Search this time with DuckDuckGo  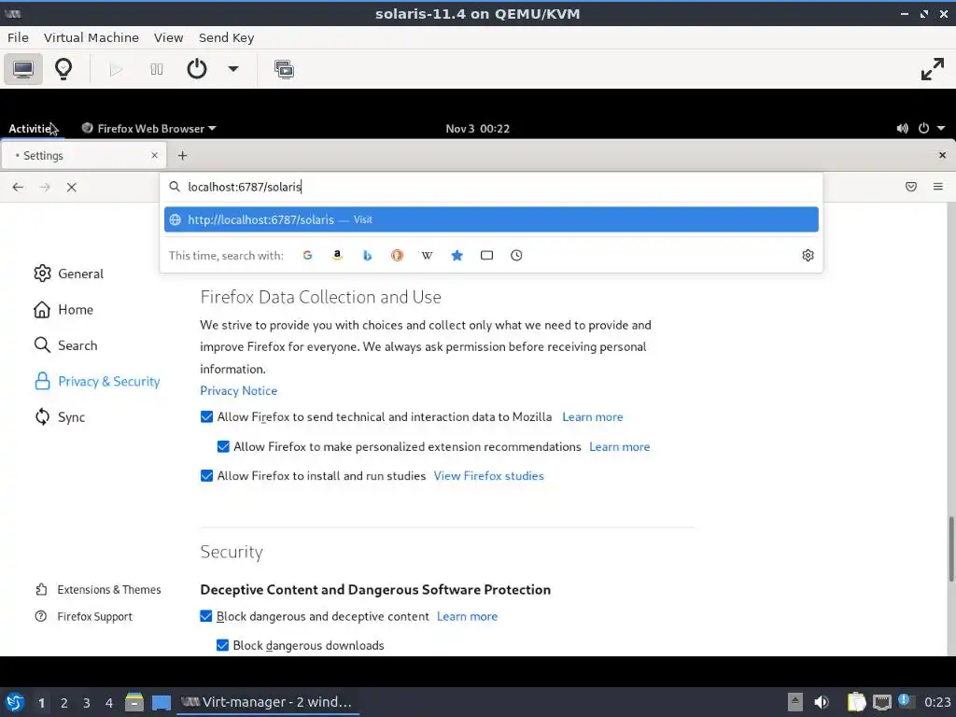coord(397,256)
